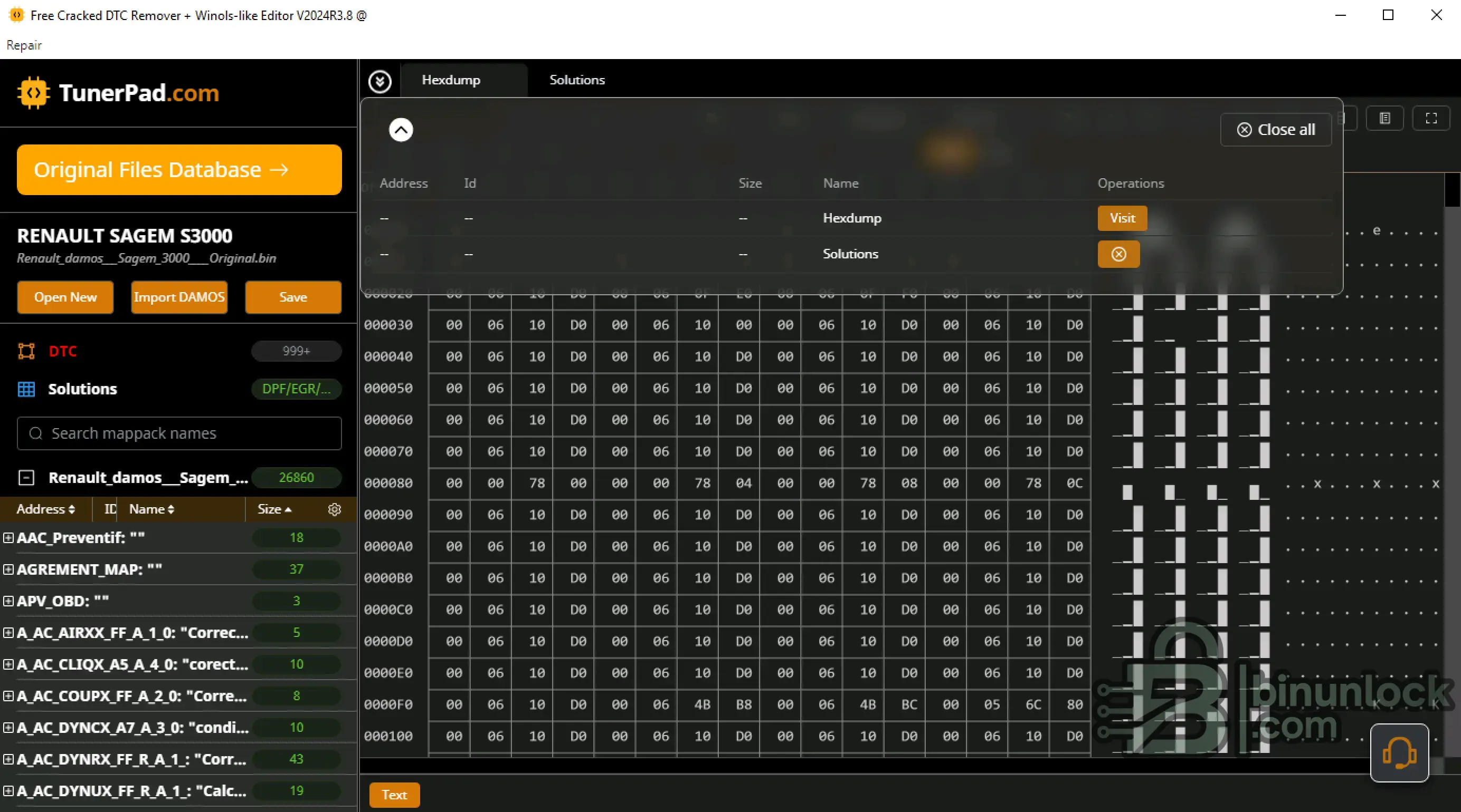
Task: Expand the A_AC_DYNCX_A7_A_3_0 row
Action: [8, 728]
